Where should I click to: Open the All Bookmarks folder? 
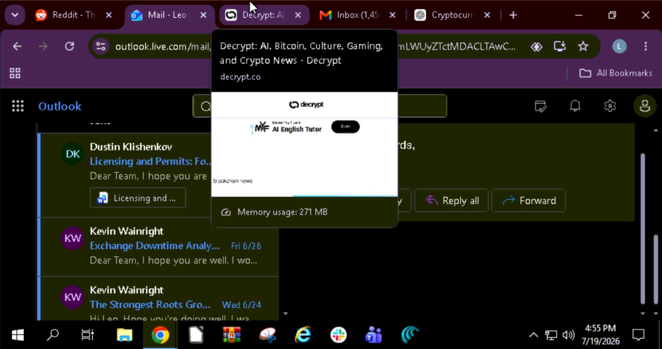coord(615,73)
